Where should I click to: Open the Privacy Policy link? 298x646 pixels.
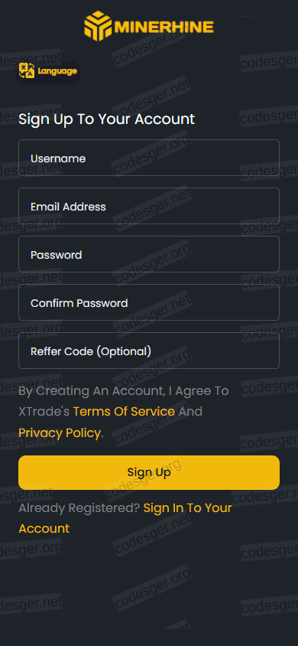coord(60,432)
